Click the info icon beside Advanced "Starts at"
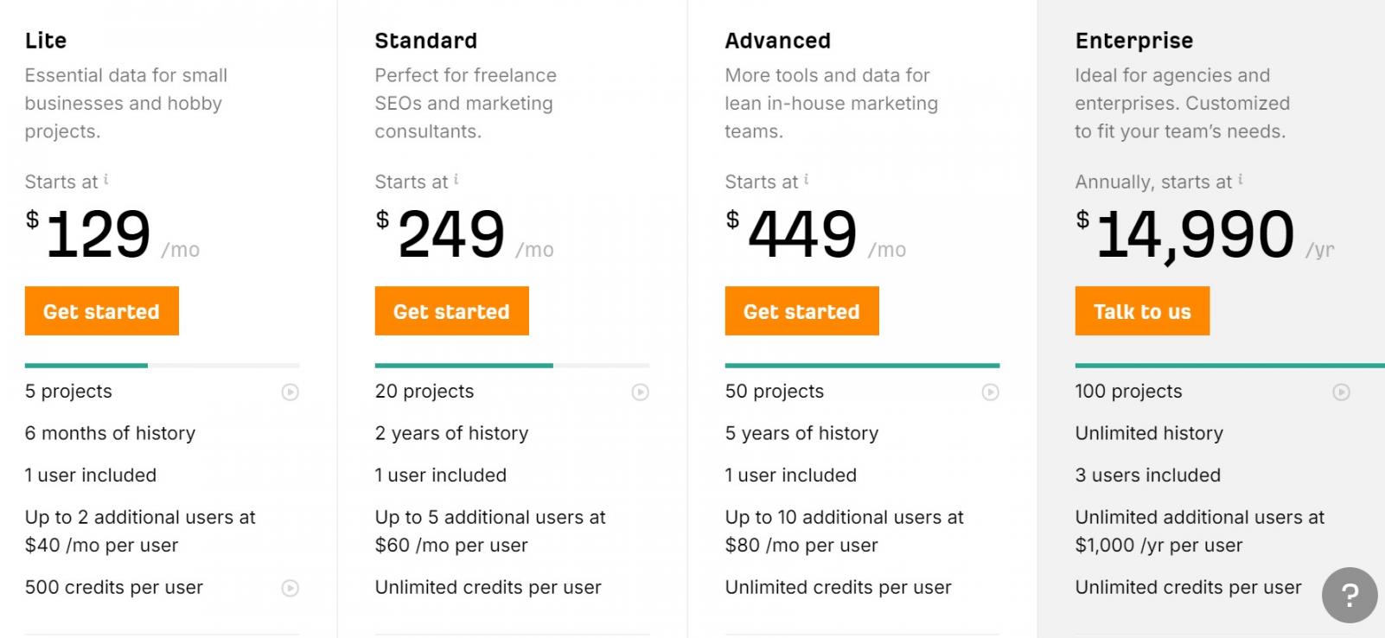This screenshot has height=638, width=1385. [807, 180]
